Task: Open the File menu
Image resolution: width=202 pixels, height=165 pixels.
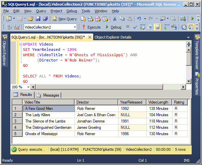Action: click(x=6, y=11)
